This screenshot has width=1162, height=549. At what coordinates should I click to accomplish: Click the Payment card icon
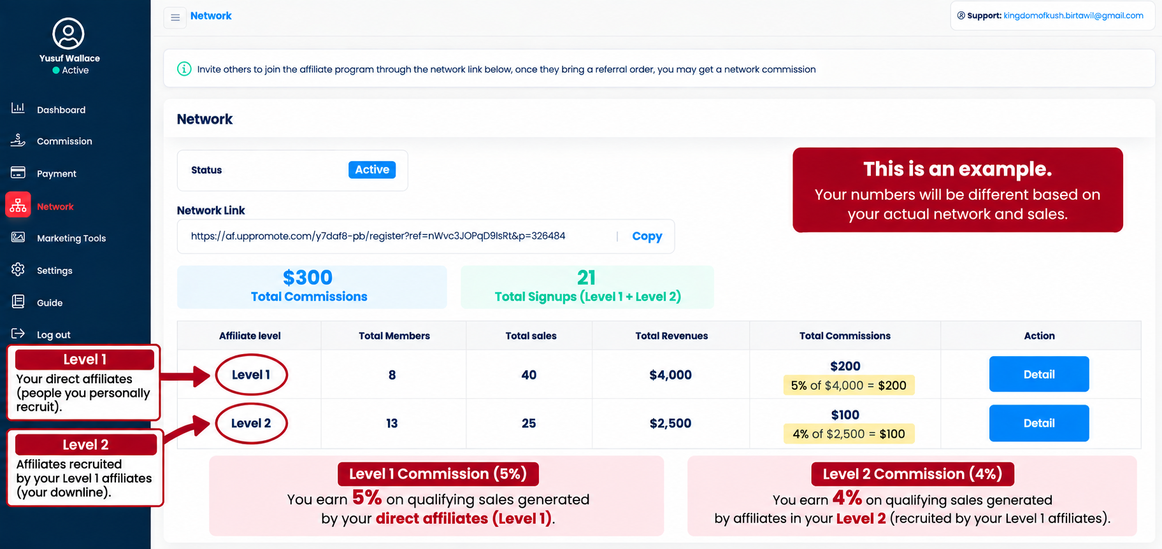coord(18,173)
